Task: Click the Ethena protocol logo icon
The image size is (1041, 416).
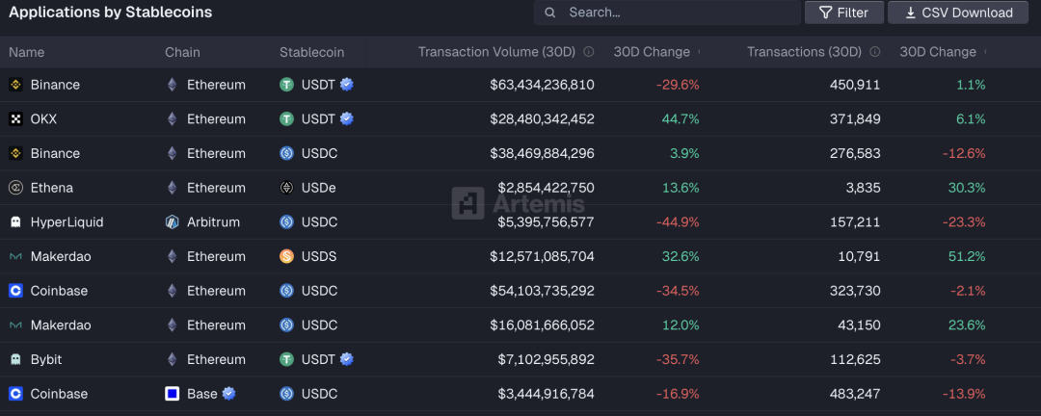Action: (15, 188)
